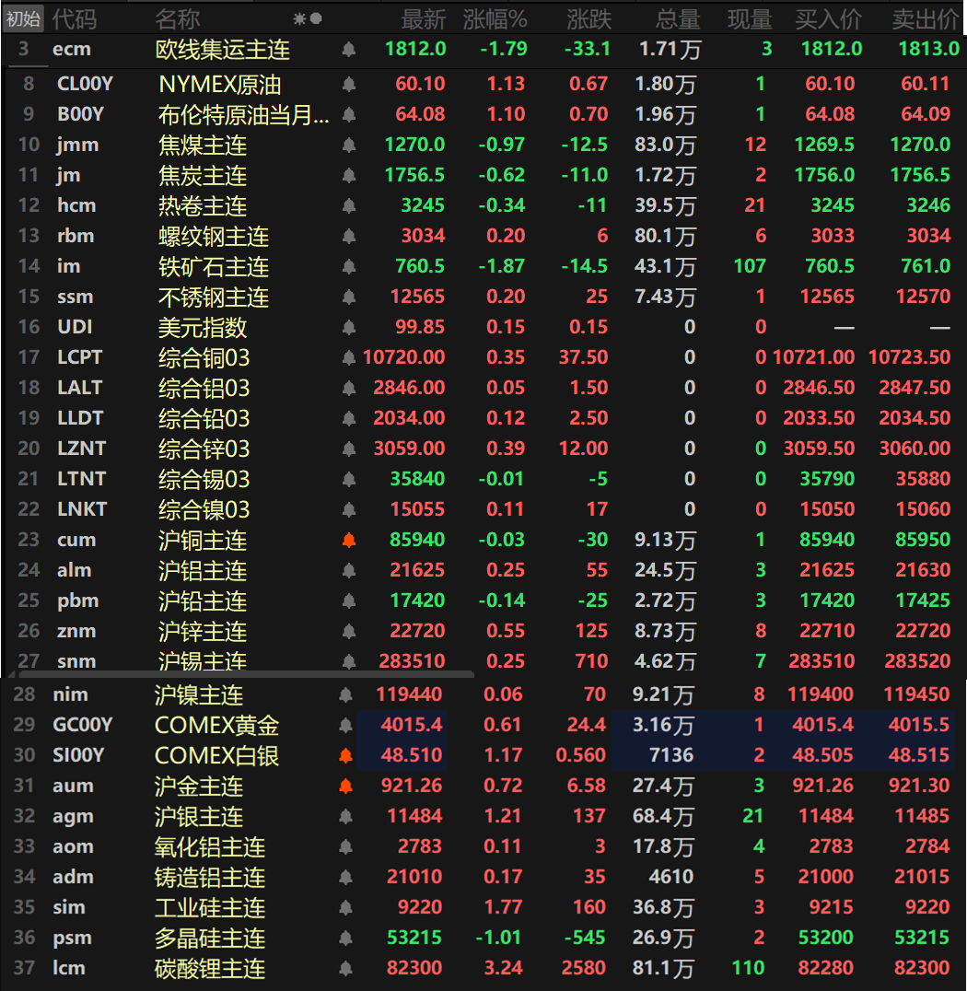
Task: Turn off the orange alarm bell for COMEX白银
Action: (x=347, y=755)
